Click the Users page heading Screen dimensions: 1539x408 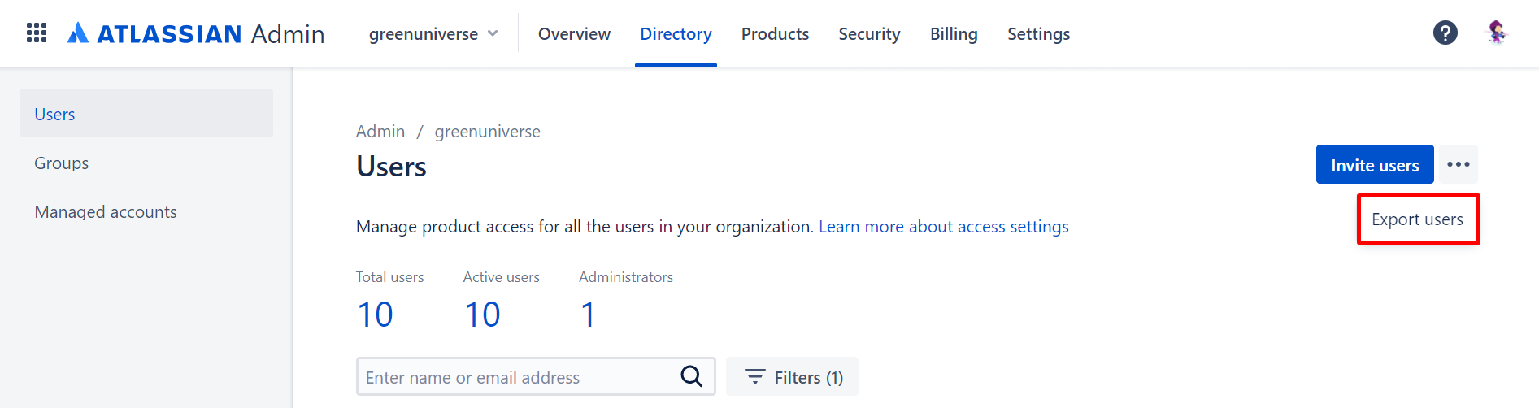391,167
